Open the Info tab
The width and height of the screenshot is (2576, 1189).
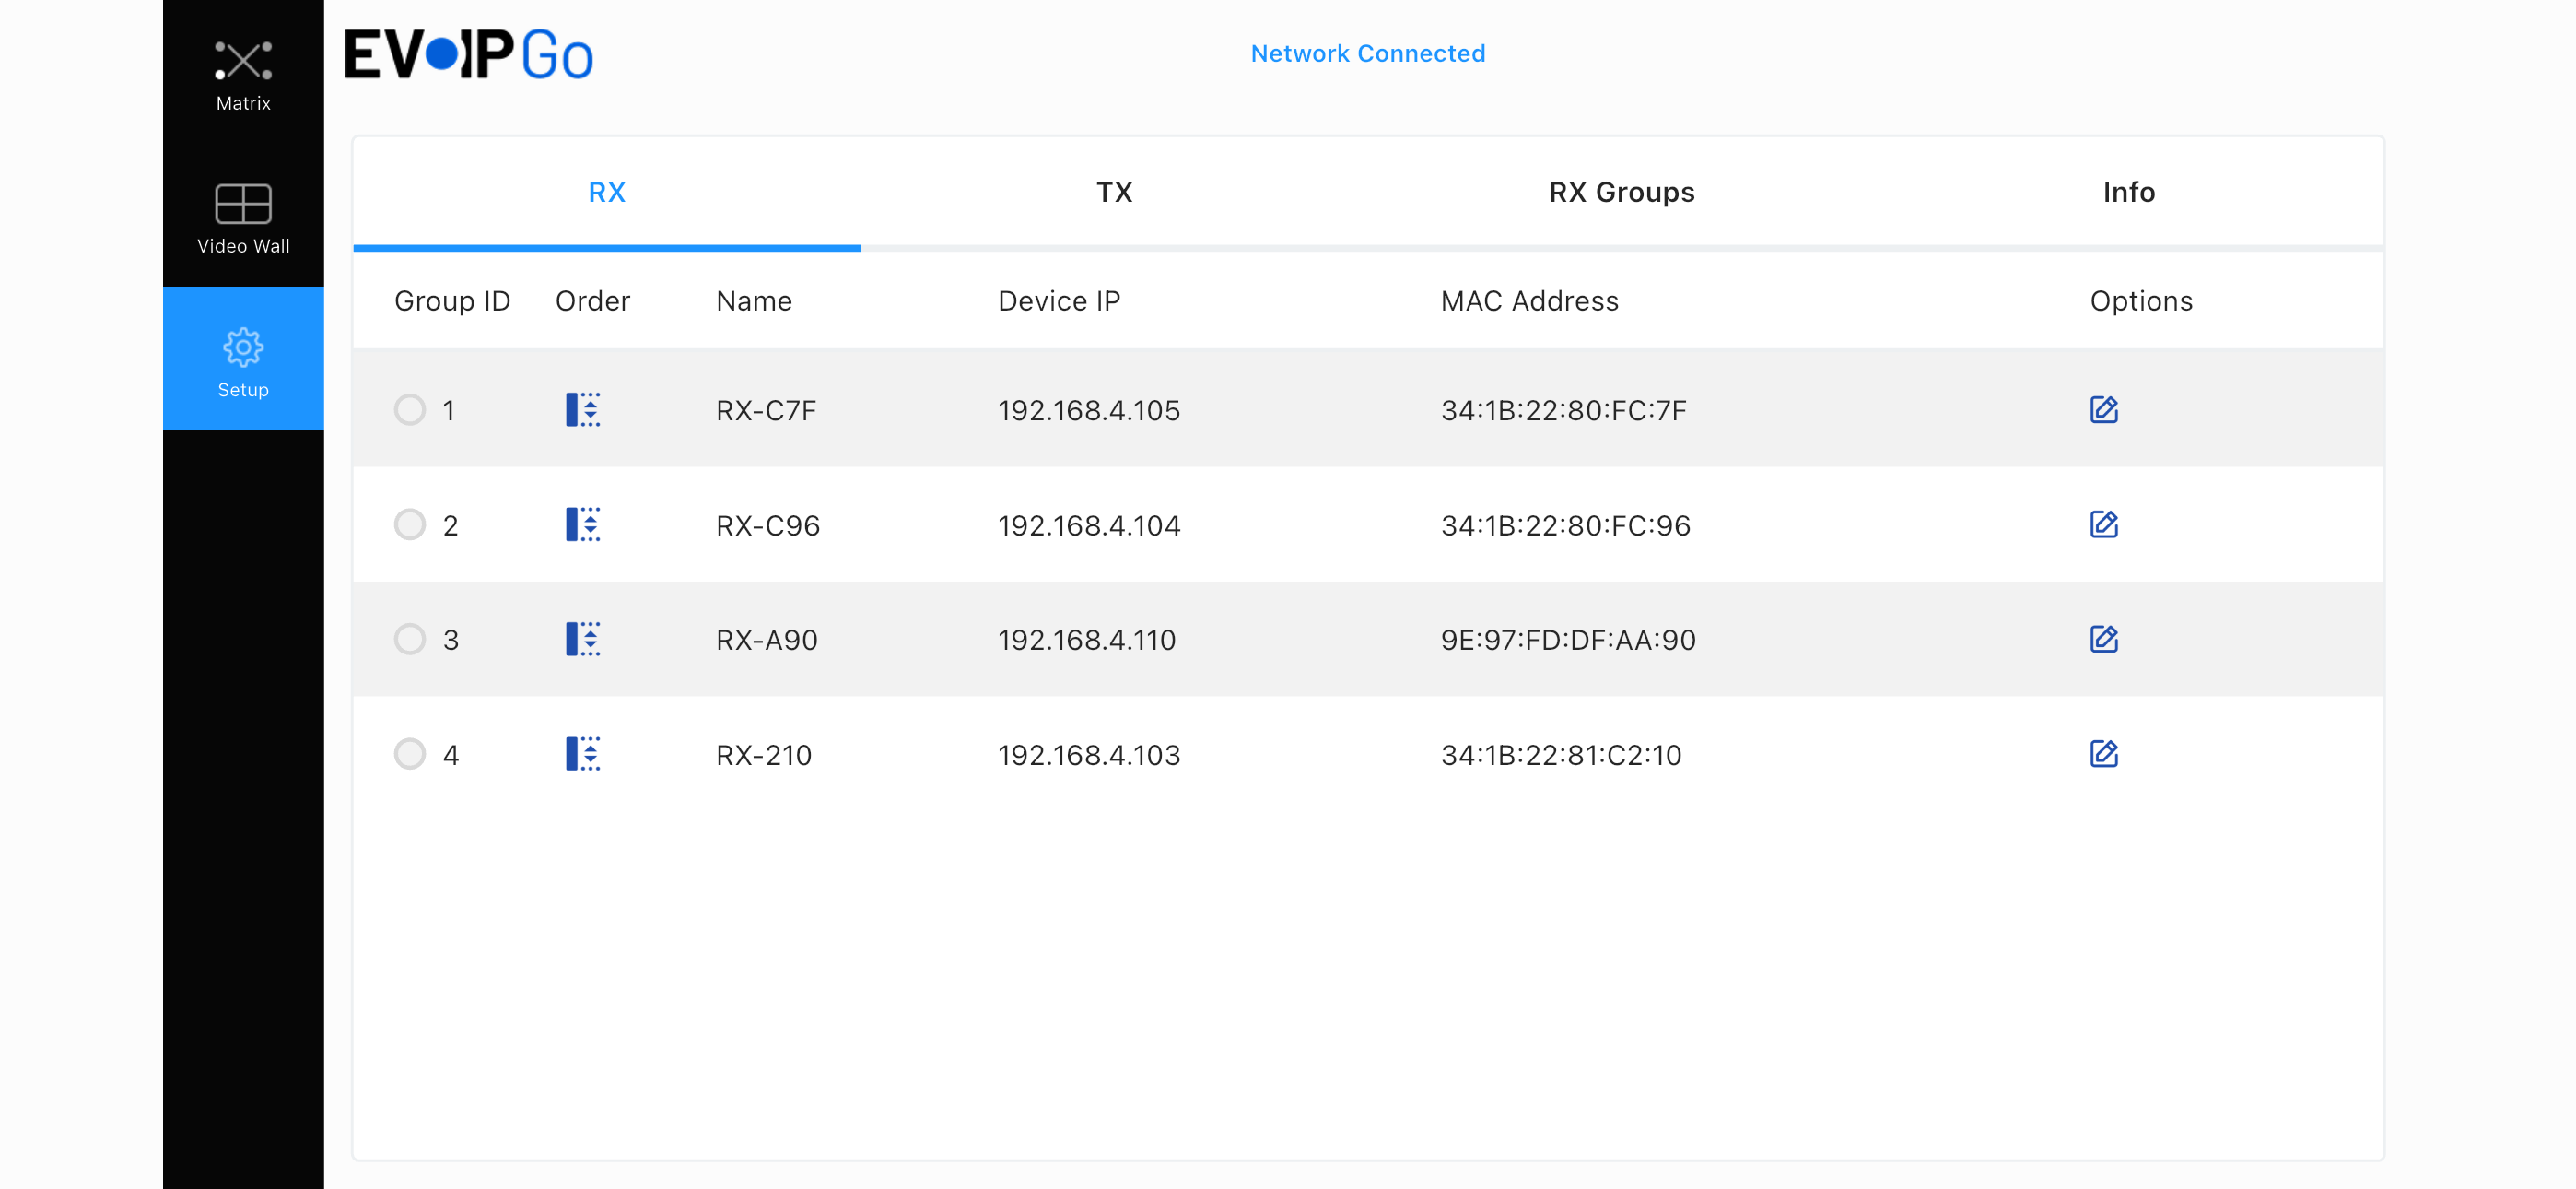click(x=2129, y=192)
